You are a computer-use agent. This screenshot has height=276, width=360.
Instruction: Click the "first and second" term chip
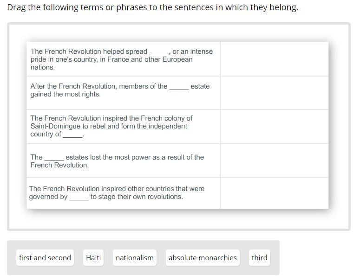pos(45,258)
